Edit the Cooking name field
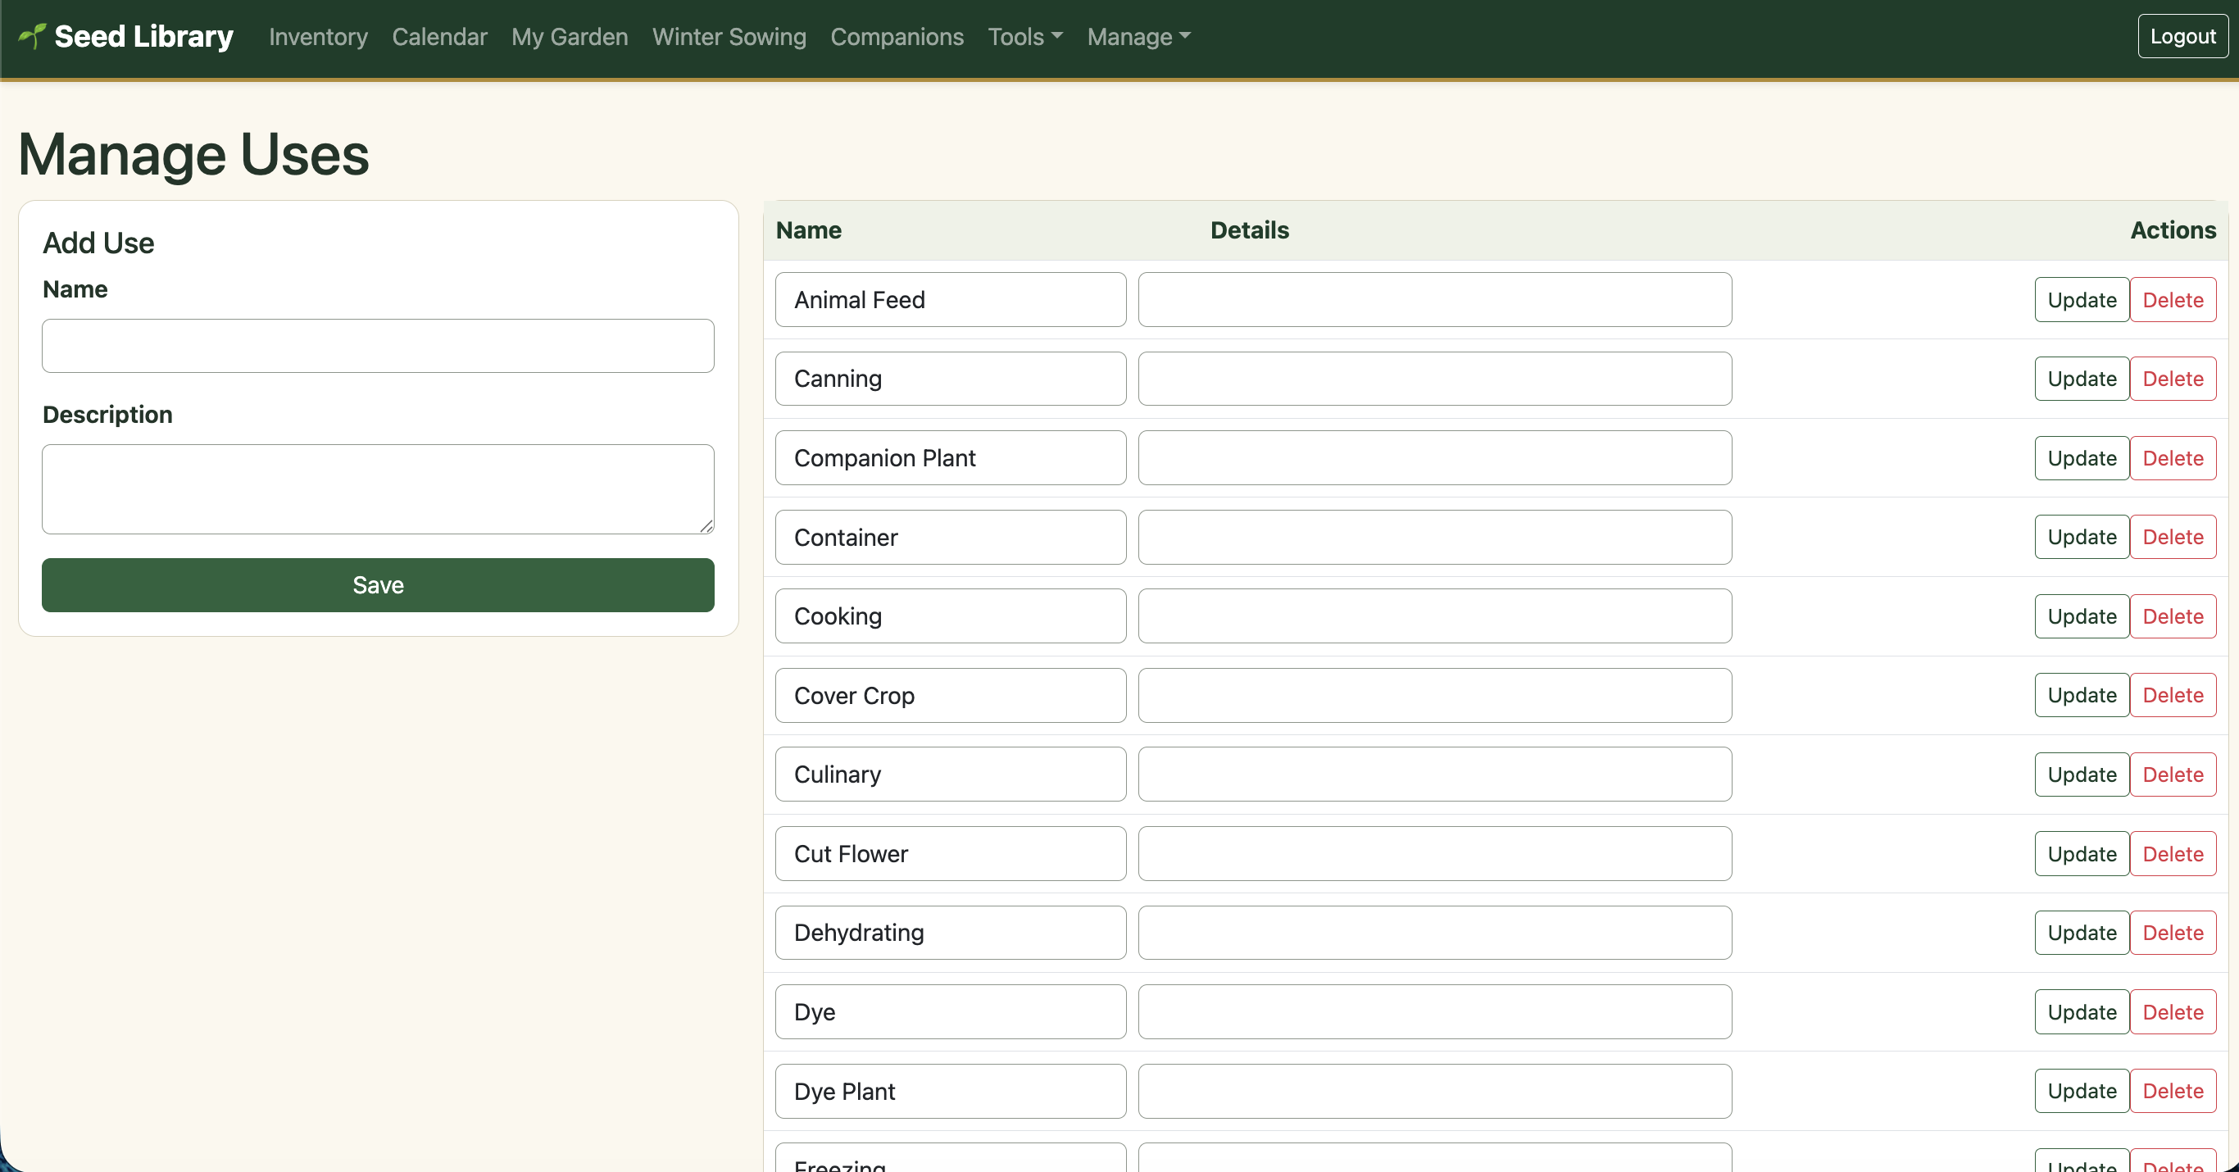This screenshot has height=1172, width=2239. coord(951,616)
